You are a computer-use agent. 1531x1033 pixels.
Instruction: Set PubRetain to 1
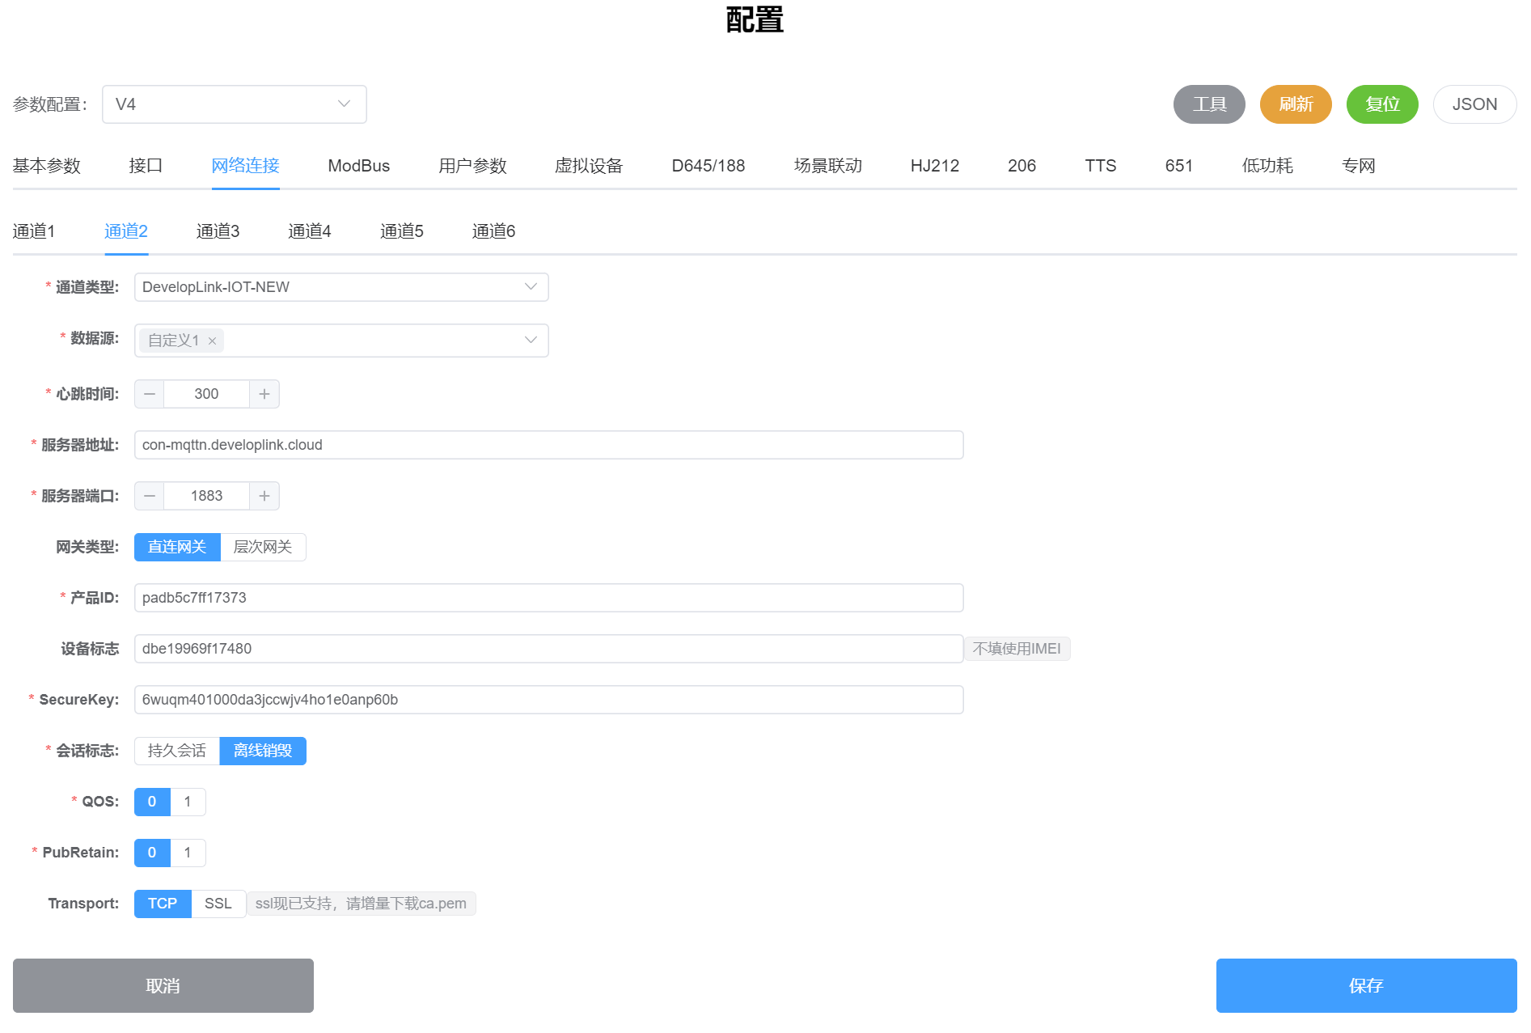pos(188,853)
